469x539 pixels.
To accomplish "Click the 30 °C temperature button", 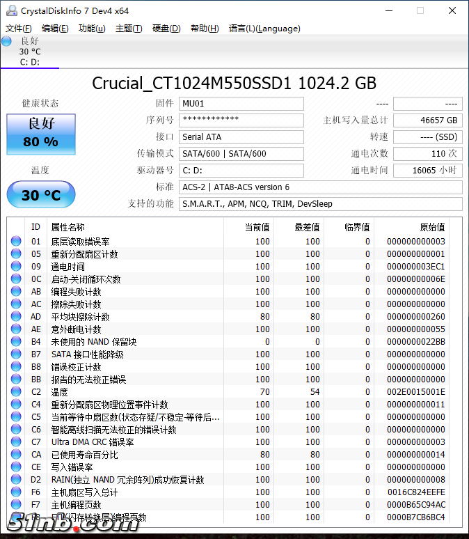I will click(41, 195).
